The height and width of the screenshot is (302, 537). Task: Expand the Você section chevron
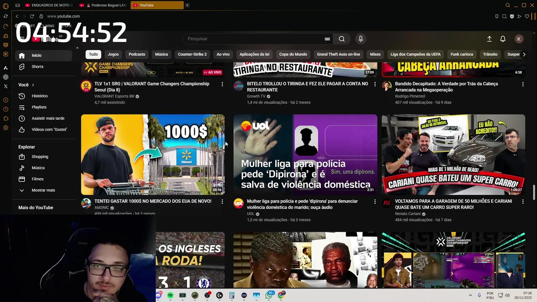[x=33, y=85]
